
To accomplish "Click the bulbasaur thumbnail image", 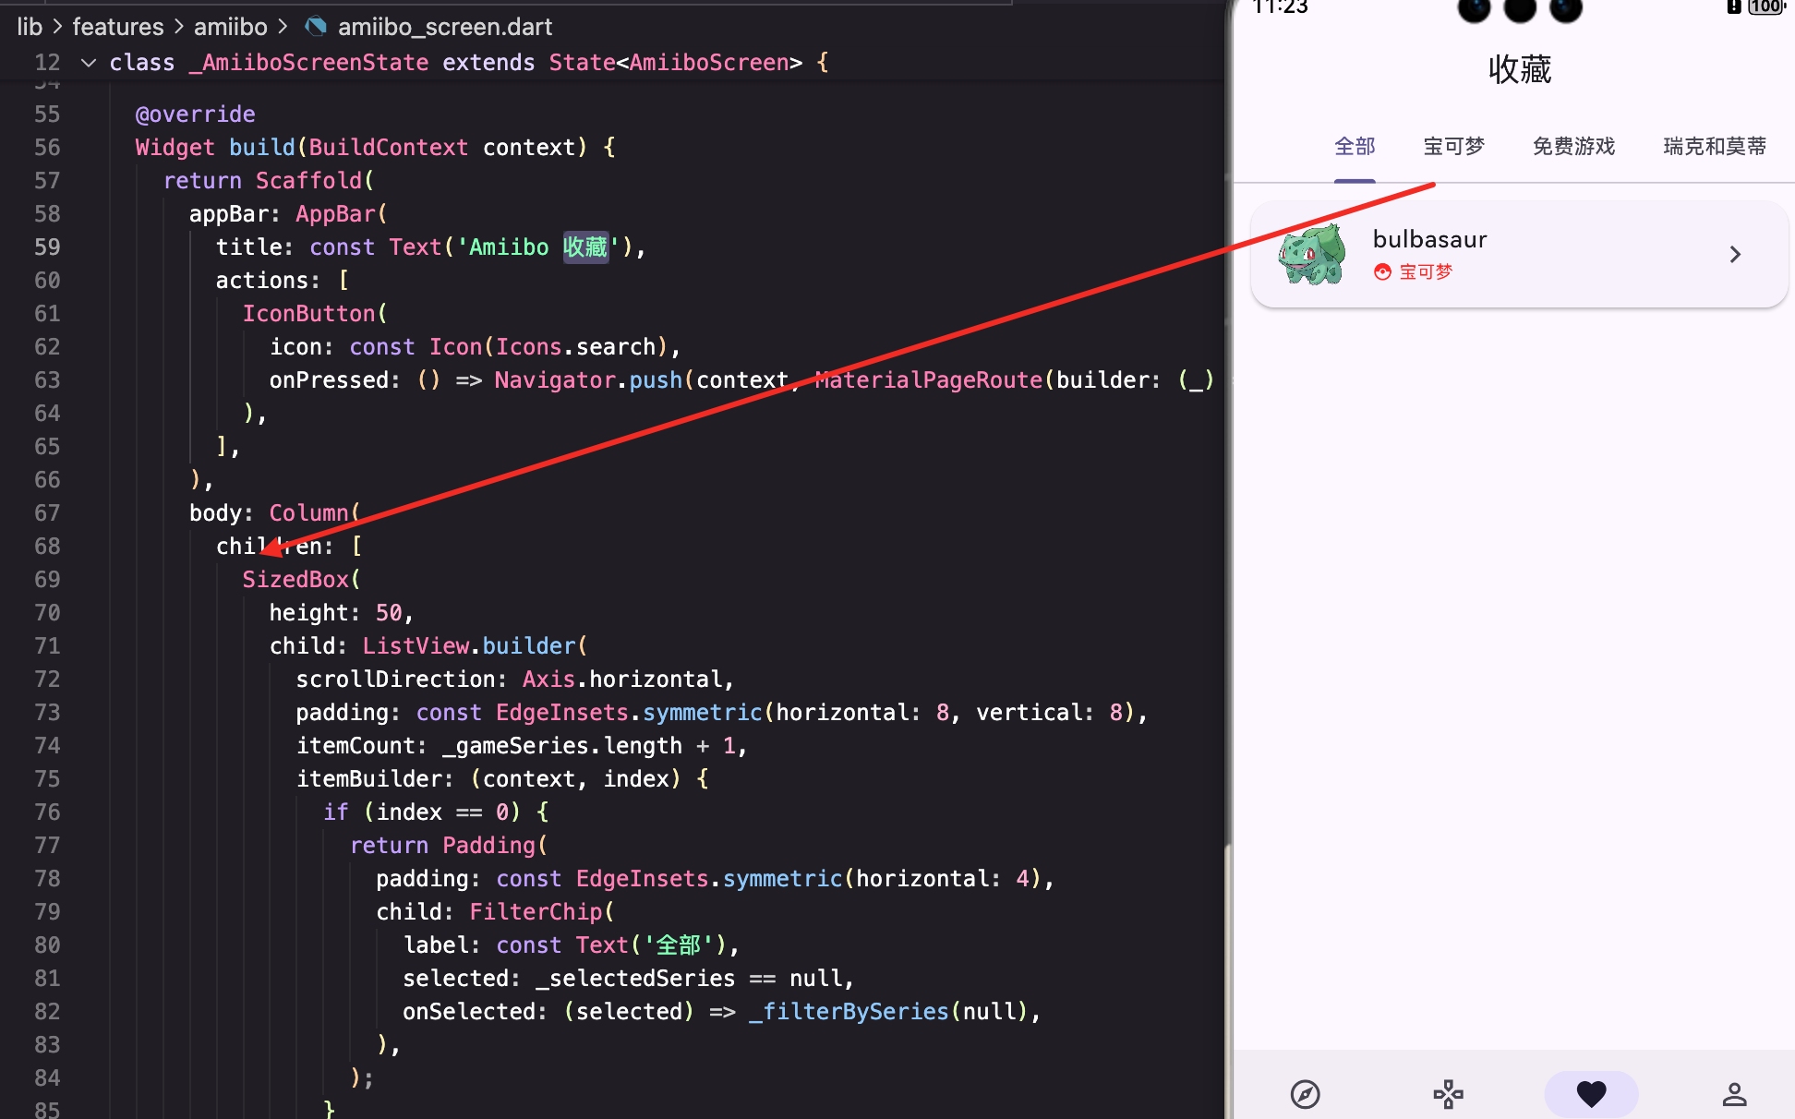I will click(1312, 255).
